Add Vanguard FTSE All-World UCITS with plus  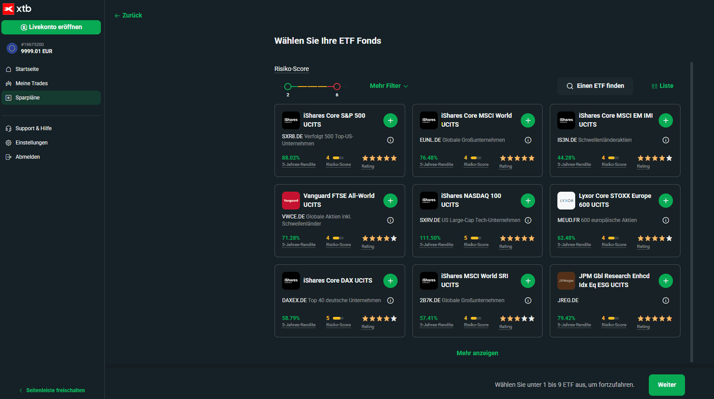pyautogui.click(x=390, y=200)
